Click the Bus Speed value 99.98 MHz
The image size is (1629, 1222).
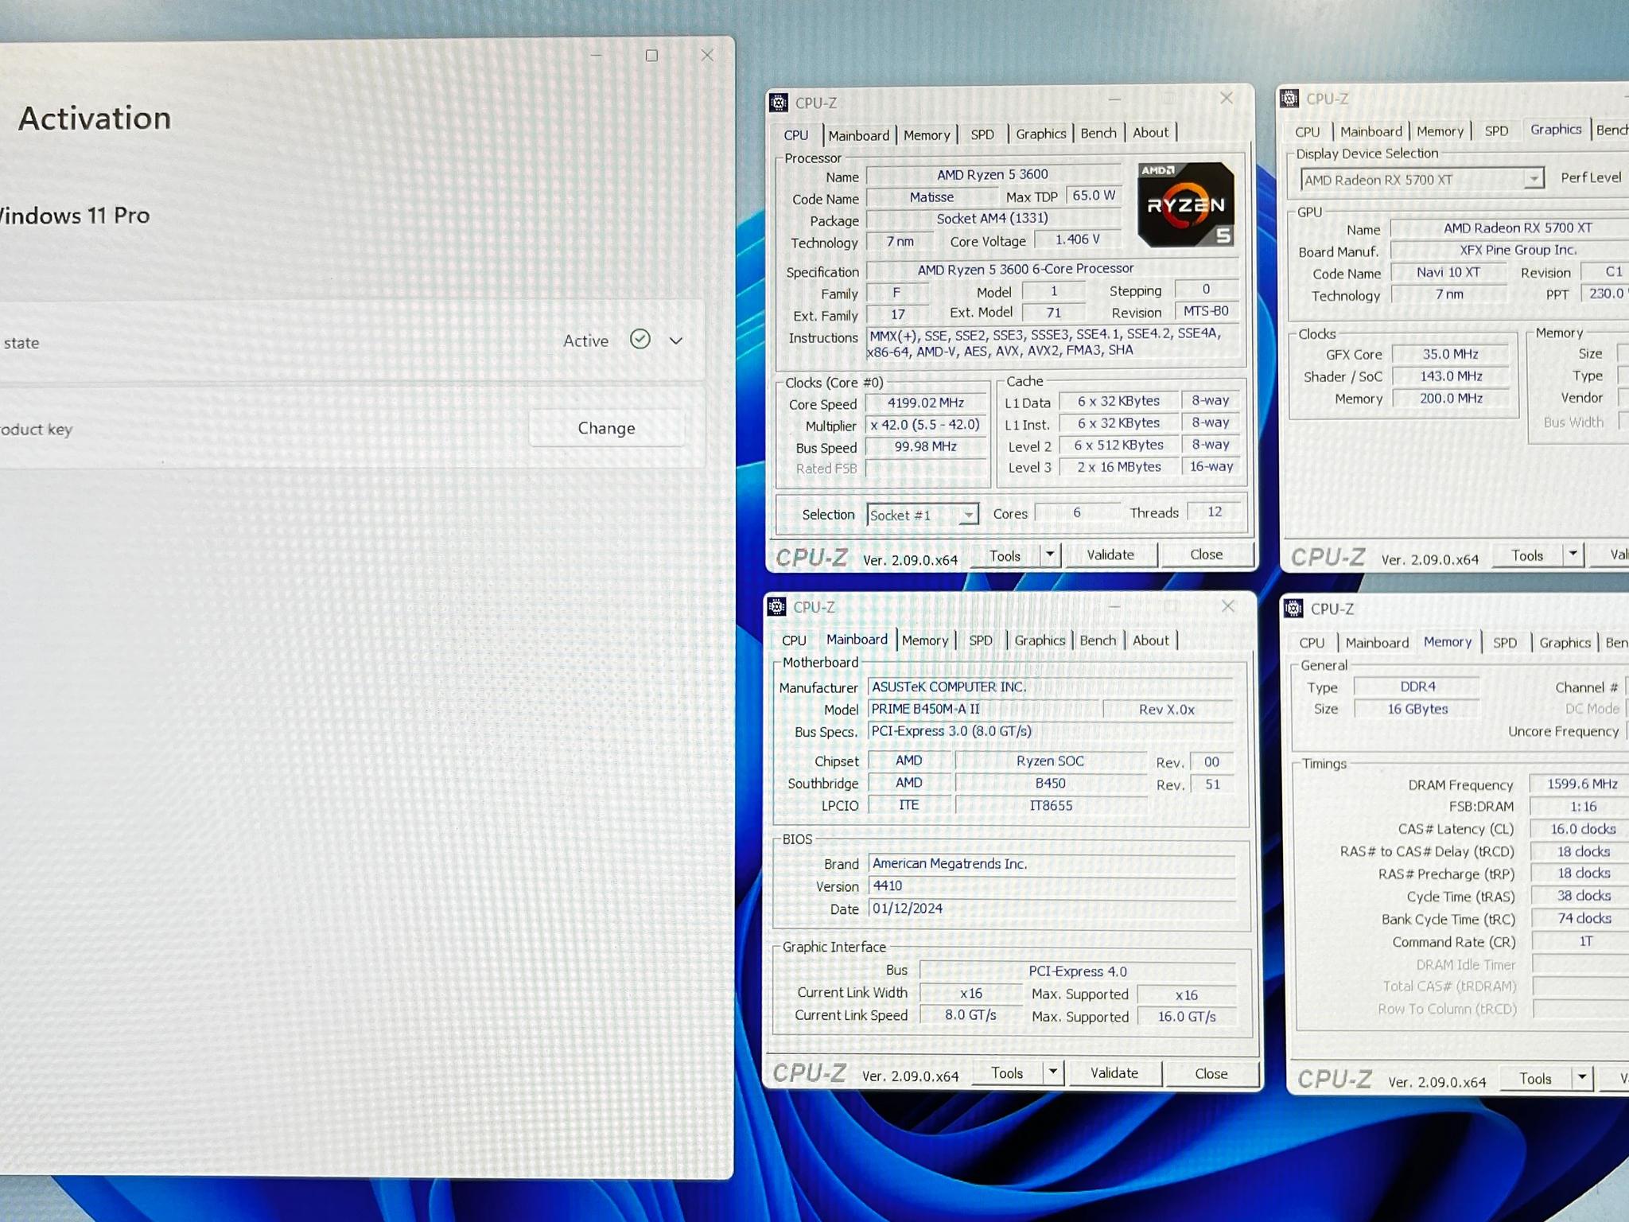coord(925,446)
